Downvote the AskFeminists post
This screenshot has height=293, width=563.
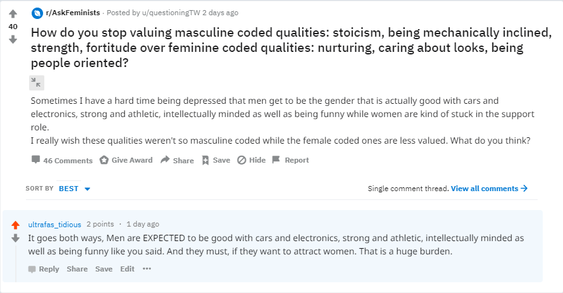tap(13, 39)
